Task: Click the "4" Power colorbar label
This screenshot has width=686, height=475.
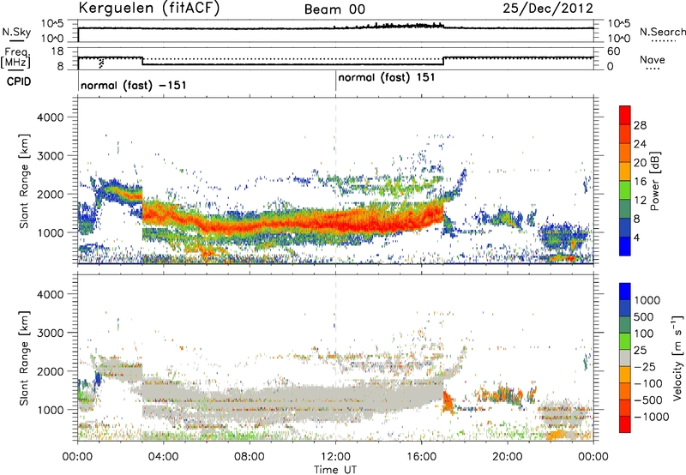Action: click(636, 237)
